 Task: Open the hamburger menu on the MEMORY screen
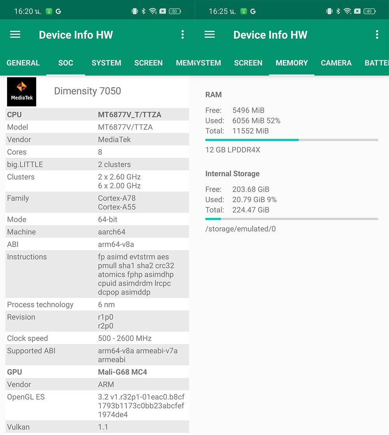[210, 35]
